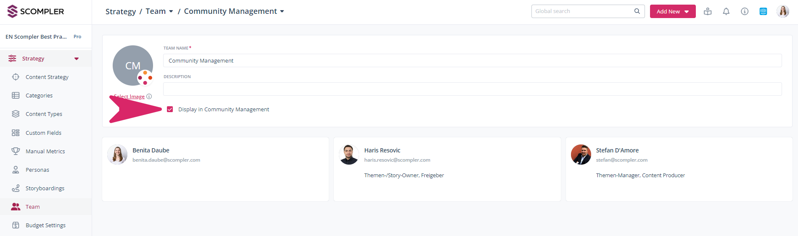Click the info icon beside Select Image
This screenshot has height=236, width=798.
149,97
